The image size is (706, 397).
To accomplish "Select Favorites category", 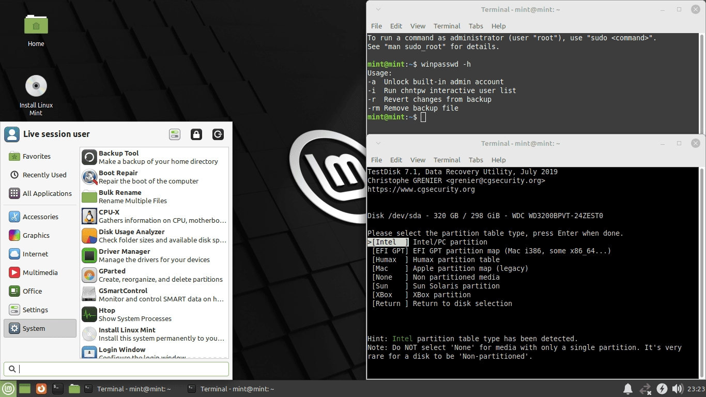I will tap(40, 156).
